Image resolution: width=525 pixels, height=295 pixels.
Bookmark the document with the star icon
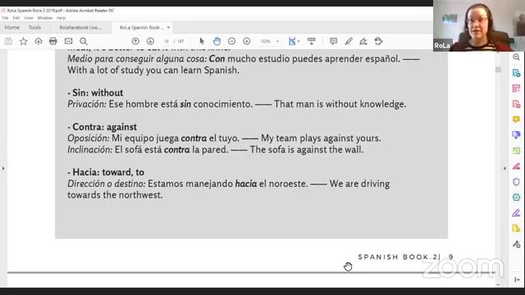coord(24,41)
